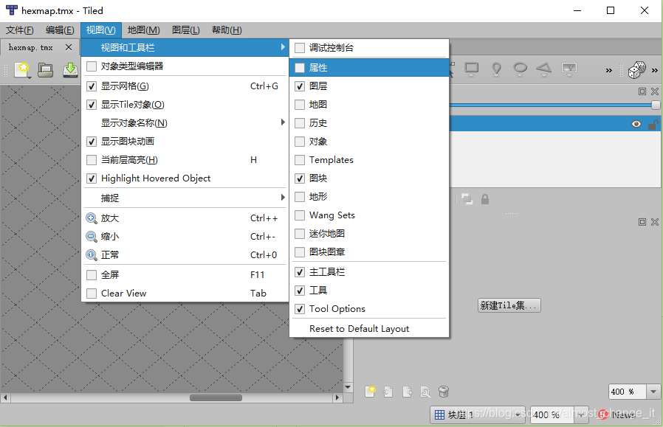Click the Zoom In magnifier menu item
The width and height of the screenshot is (663, 427).
click(x=185, y=218)
